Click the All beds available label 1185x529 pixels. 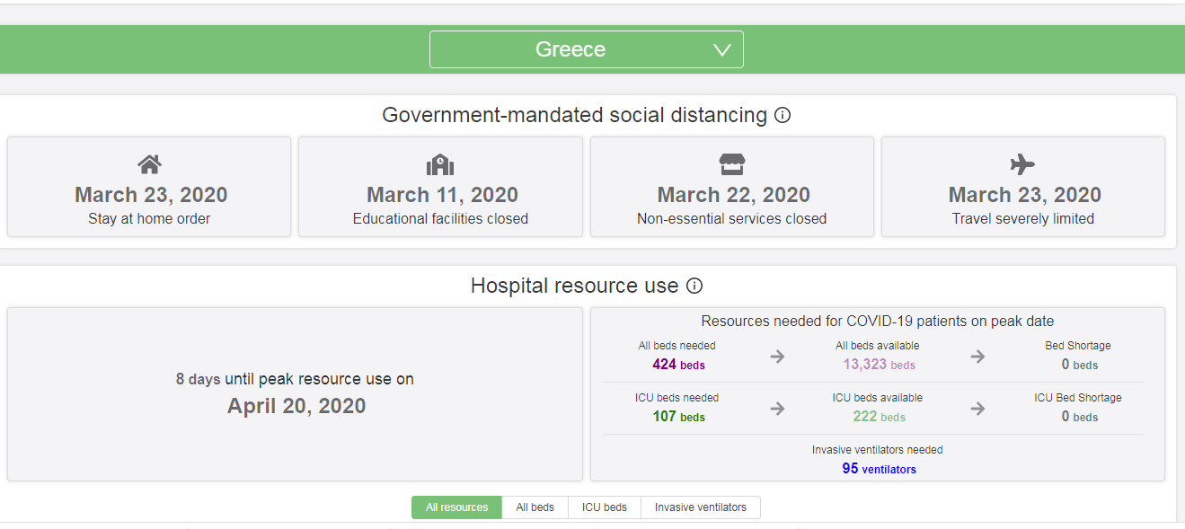[878, 346]
